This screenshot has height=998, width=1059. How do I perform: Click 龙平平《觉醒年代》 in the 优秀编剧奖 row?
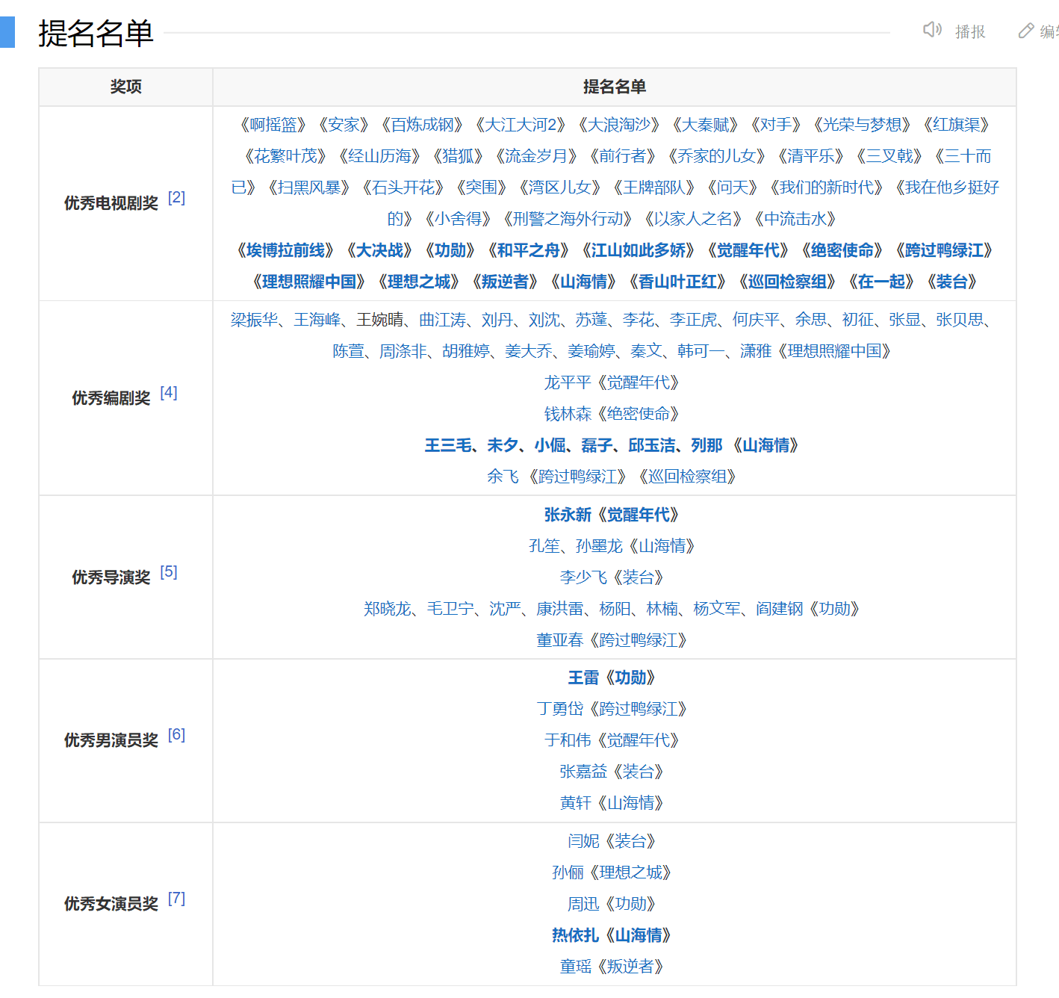coord(612,382)
